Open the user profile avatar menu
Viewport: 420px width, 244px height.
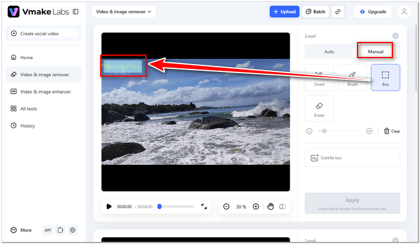[x=404, y=12]
